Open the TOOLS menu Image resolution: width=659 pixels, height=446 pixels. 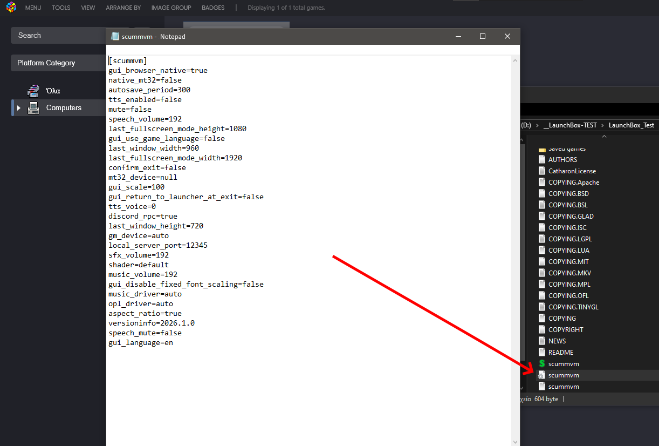pos(61,8)
